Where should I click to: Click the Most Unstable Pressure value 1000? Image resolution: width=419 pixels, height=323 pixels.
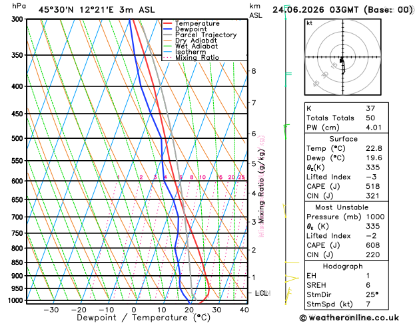[375, 217]
